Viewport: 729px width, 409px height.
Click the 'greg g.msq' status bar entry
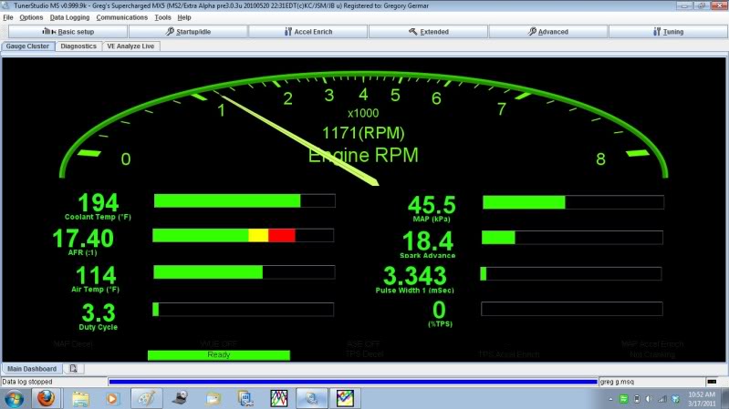617,382
